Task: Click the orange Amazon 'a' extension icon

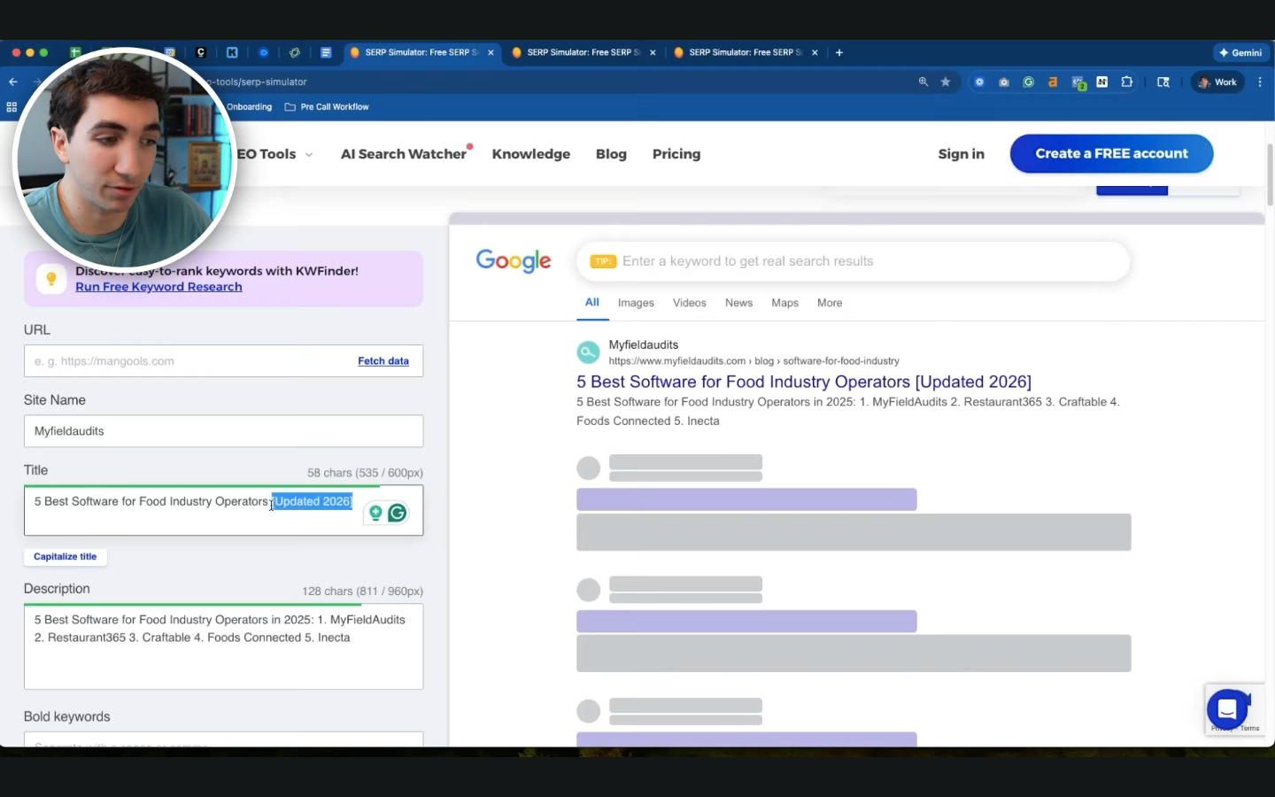Action: click(1053, 82)
